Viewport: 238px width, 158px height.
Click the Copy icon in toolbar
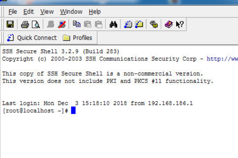click(x=77, y=24)
